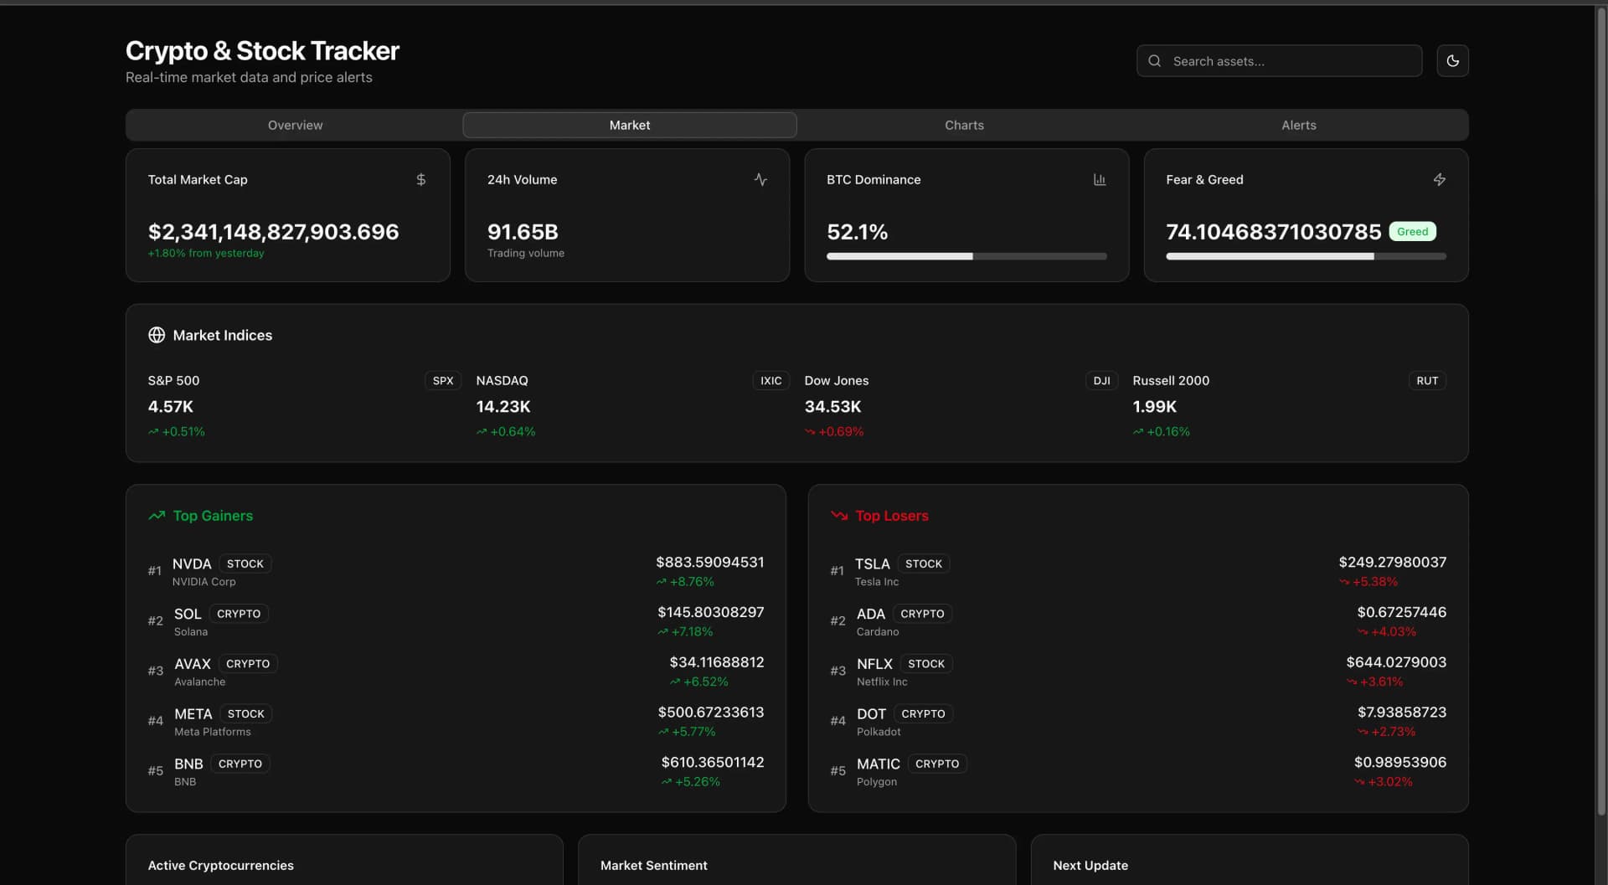The height and width of the screenshot is (885, 1608).
Task: Click the dollar sign icon on Total Market Cap
Action: click(x=420, y=179)
